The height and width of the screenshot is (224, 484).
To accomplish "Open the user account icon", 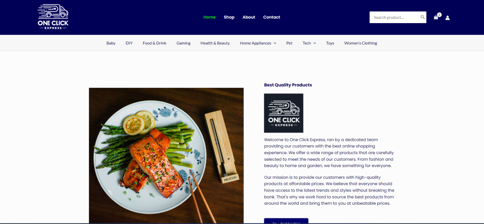I will coord(447,17).
